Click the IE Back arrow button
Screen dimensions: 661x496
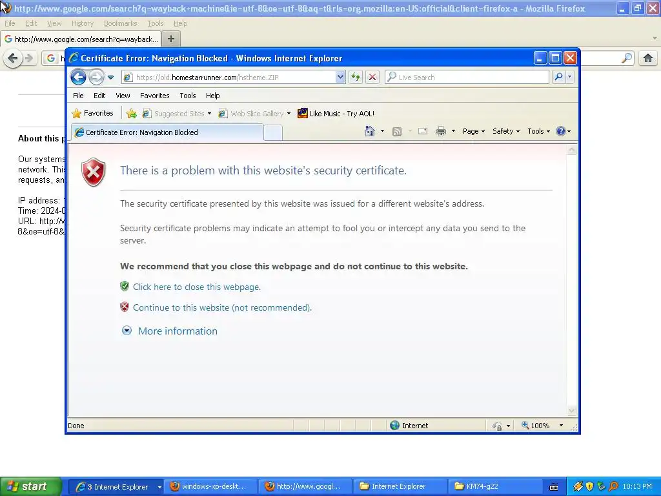pos(78,77)
